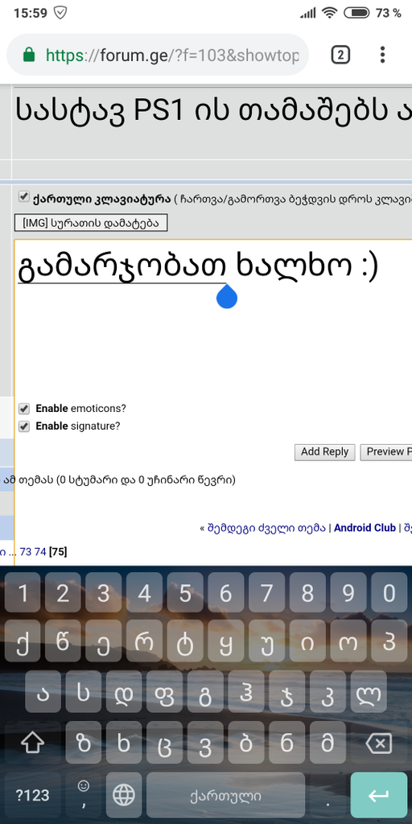Toggle the ქართული კლავიატურა checkbox
The image size is (412, 824).
(x=23, y=197)
